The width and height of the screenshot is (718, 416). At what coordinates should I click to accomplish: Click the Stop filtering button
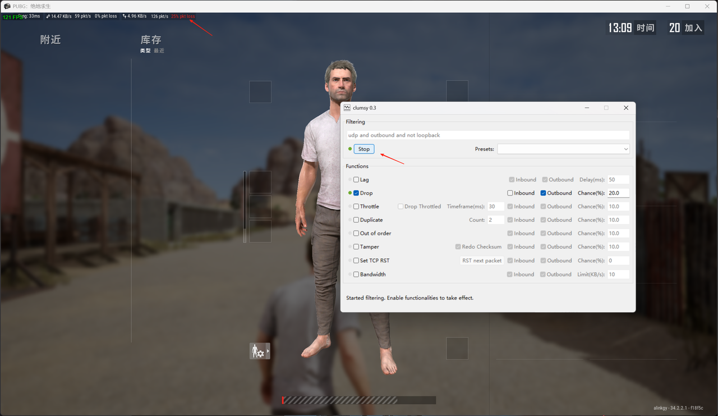point(364,149)
